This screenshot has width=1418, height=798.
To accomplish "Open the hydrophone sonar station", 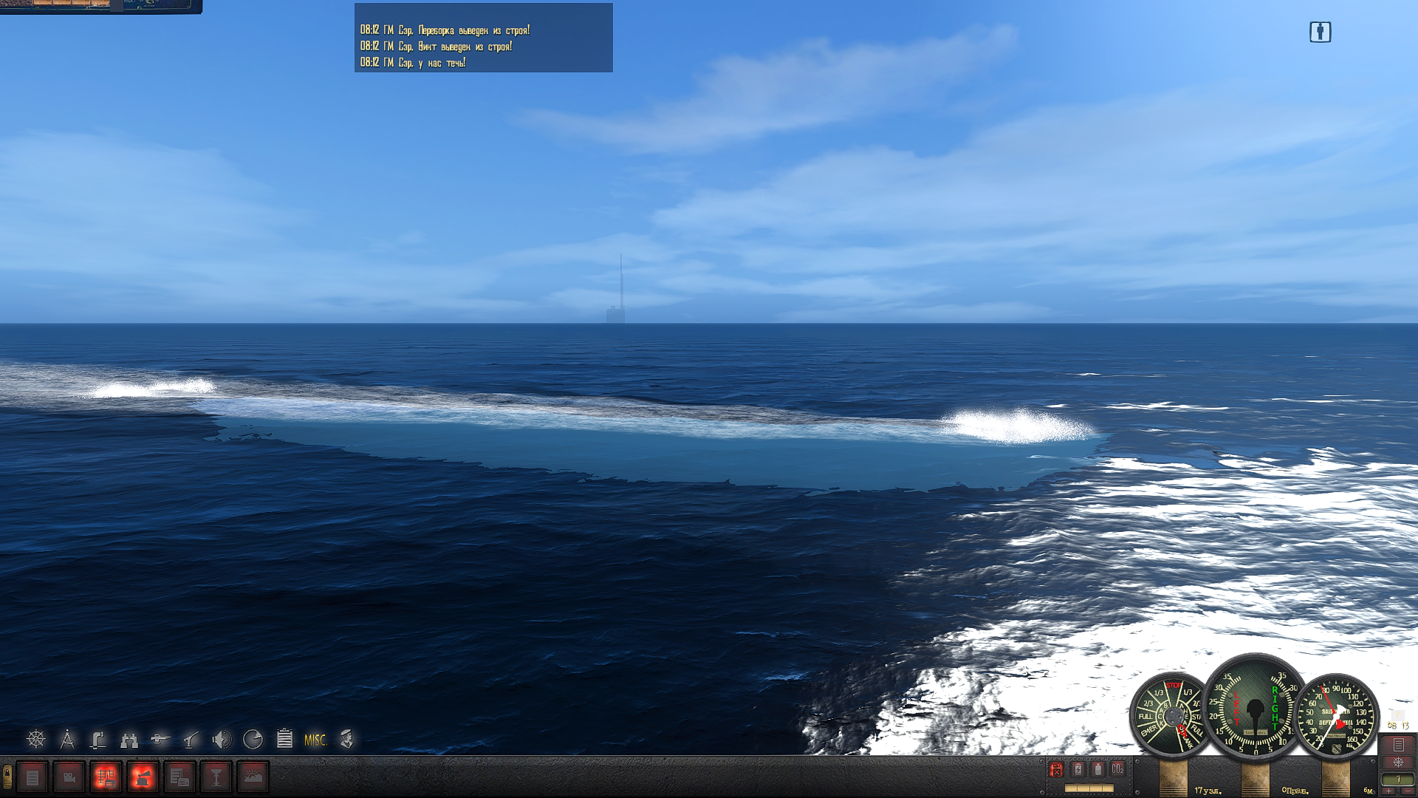I will [222, 739].
